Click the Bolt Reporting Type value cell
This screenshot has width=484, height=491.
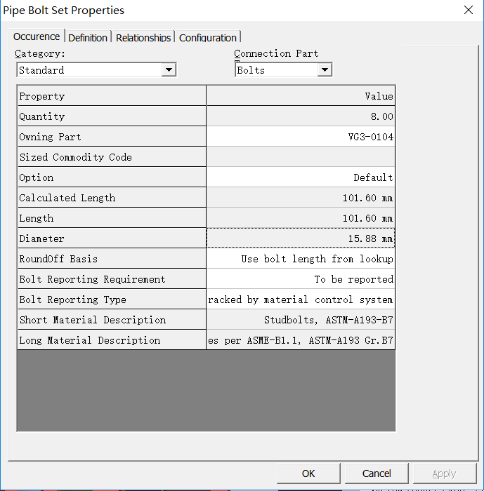click(x=301, y=300)
